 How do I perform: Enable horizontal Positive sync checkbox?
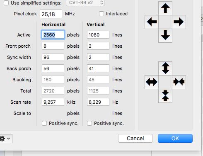[44, 123]
